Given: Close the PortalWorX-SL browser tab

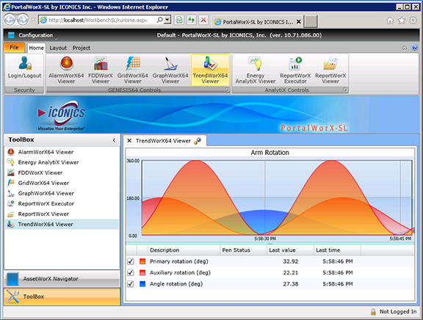Looking at the screenshot, I should (299, 21).
